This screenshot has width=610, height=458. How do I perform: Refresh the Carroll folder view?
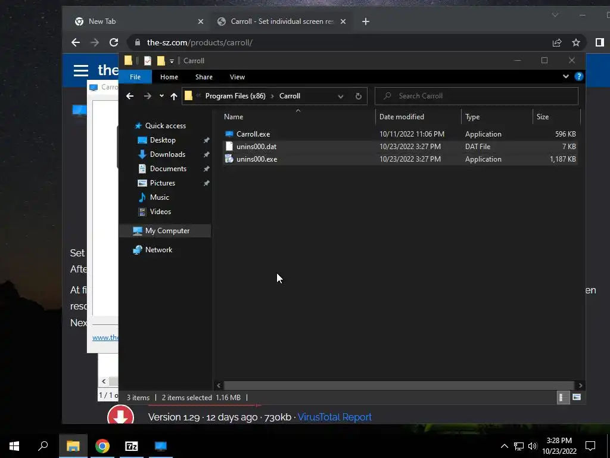[358, 96]
